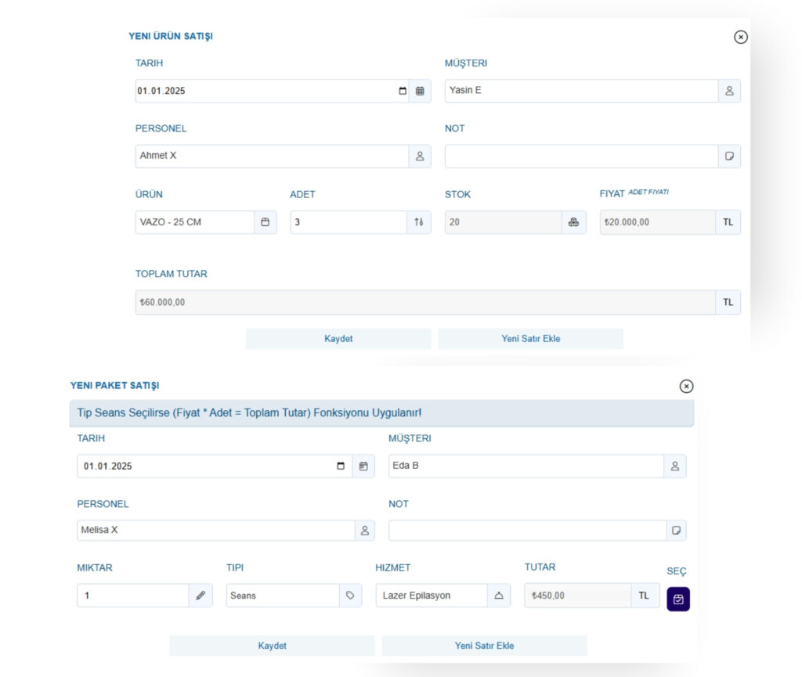
Task: Open the date picker in product sale date input
Action: (x=403, y=91)
